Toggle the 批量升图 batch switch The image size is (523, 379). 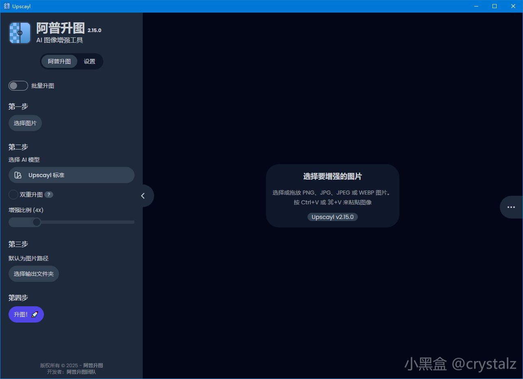click(x=18, y=86)
